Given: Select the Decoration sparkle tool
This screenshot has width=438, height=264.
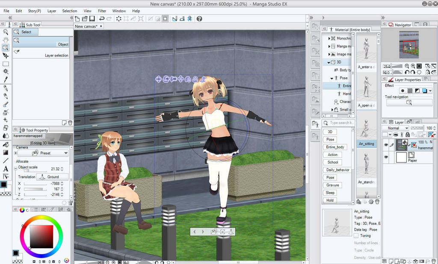Looking at the screenshot, I should point(5,120).
